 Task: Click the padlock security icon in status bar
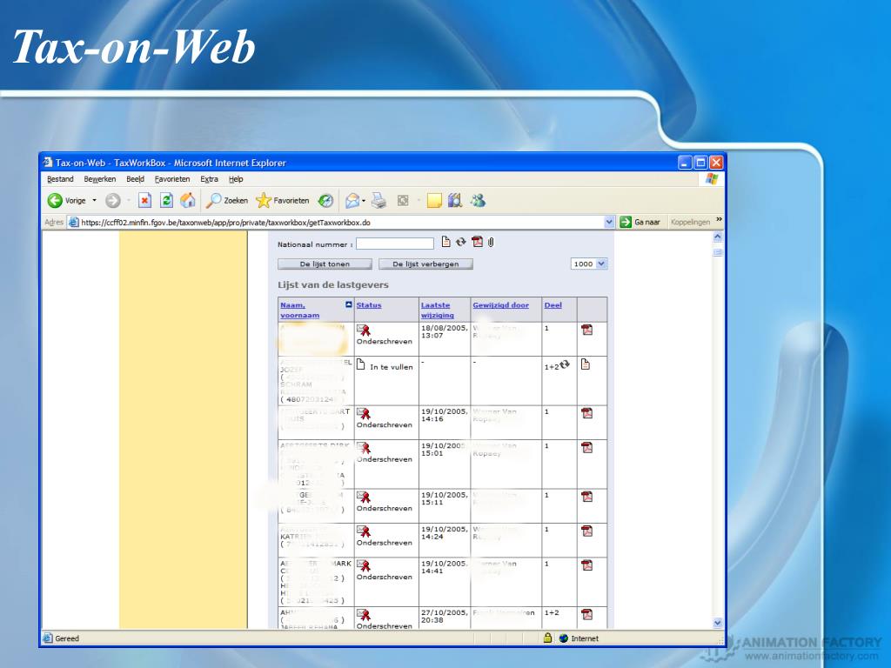pyautogui.click(x=547, y=638)
